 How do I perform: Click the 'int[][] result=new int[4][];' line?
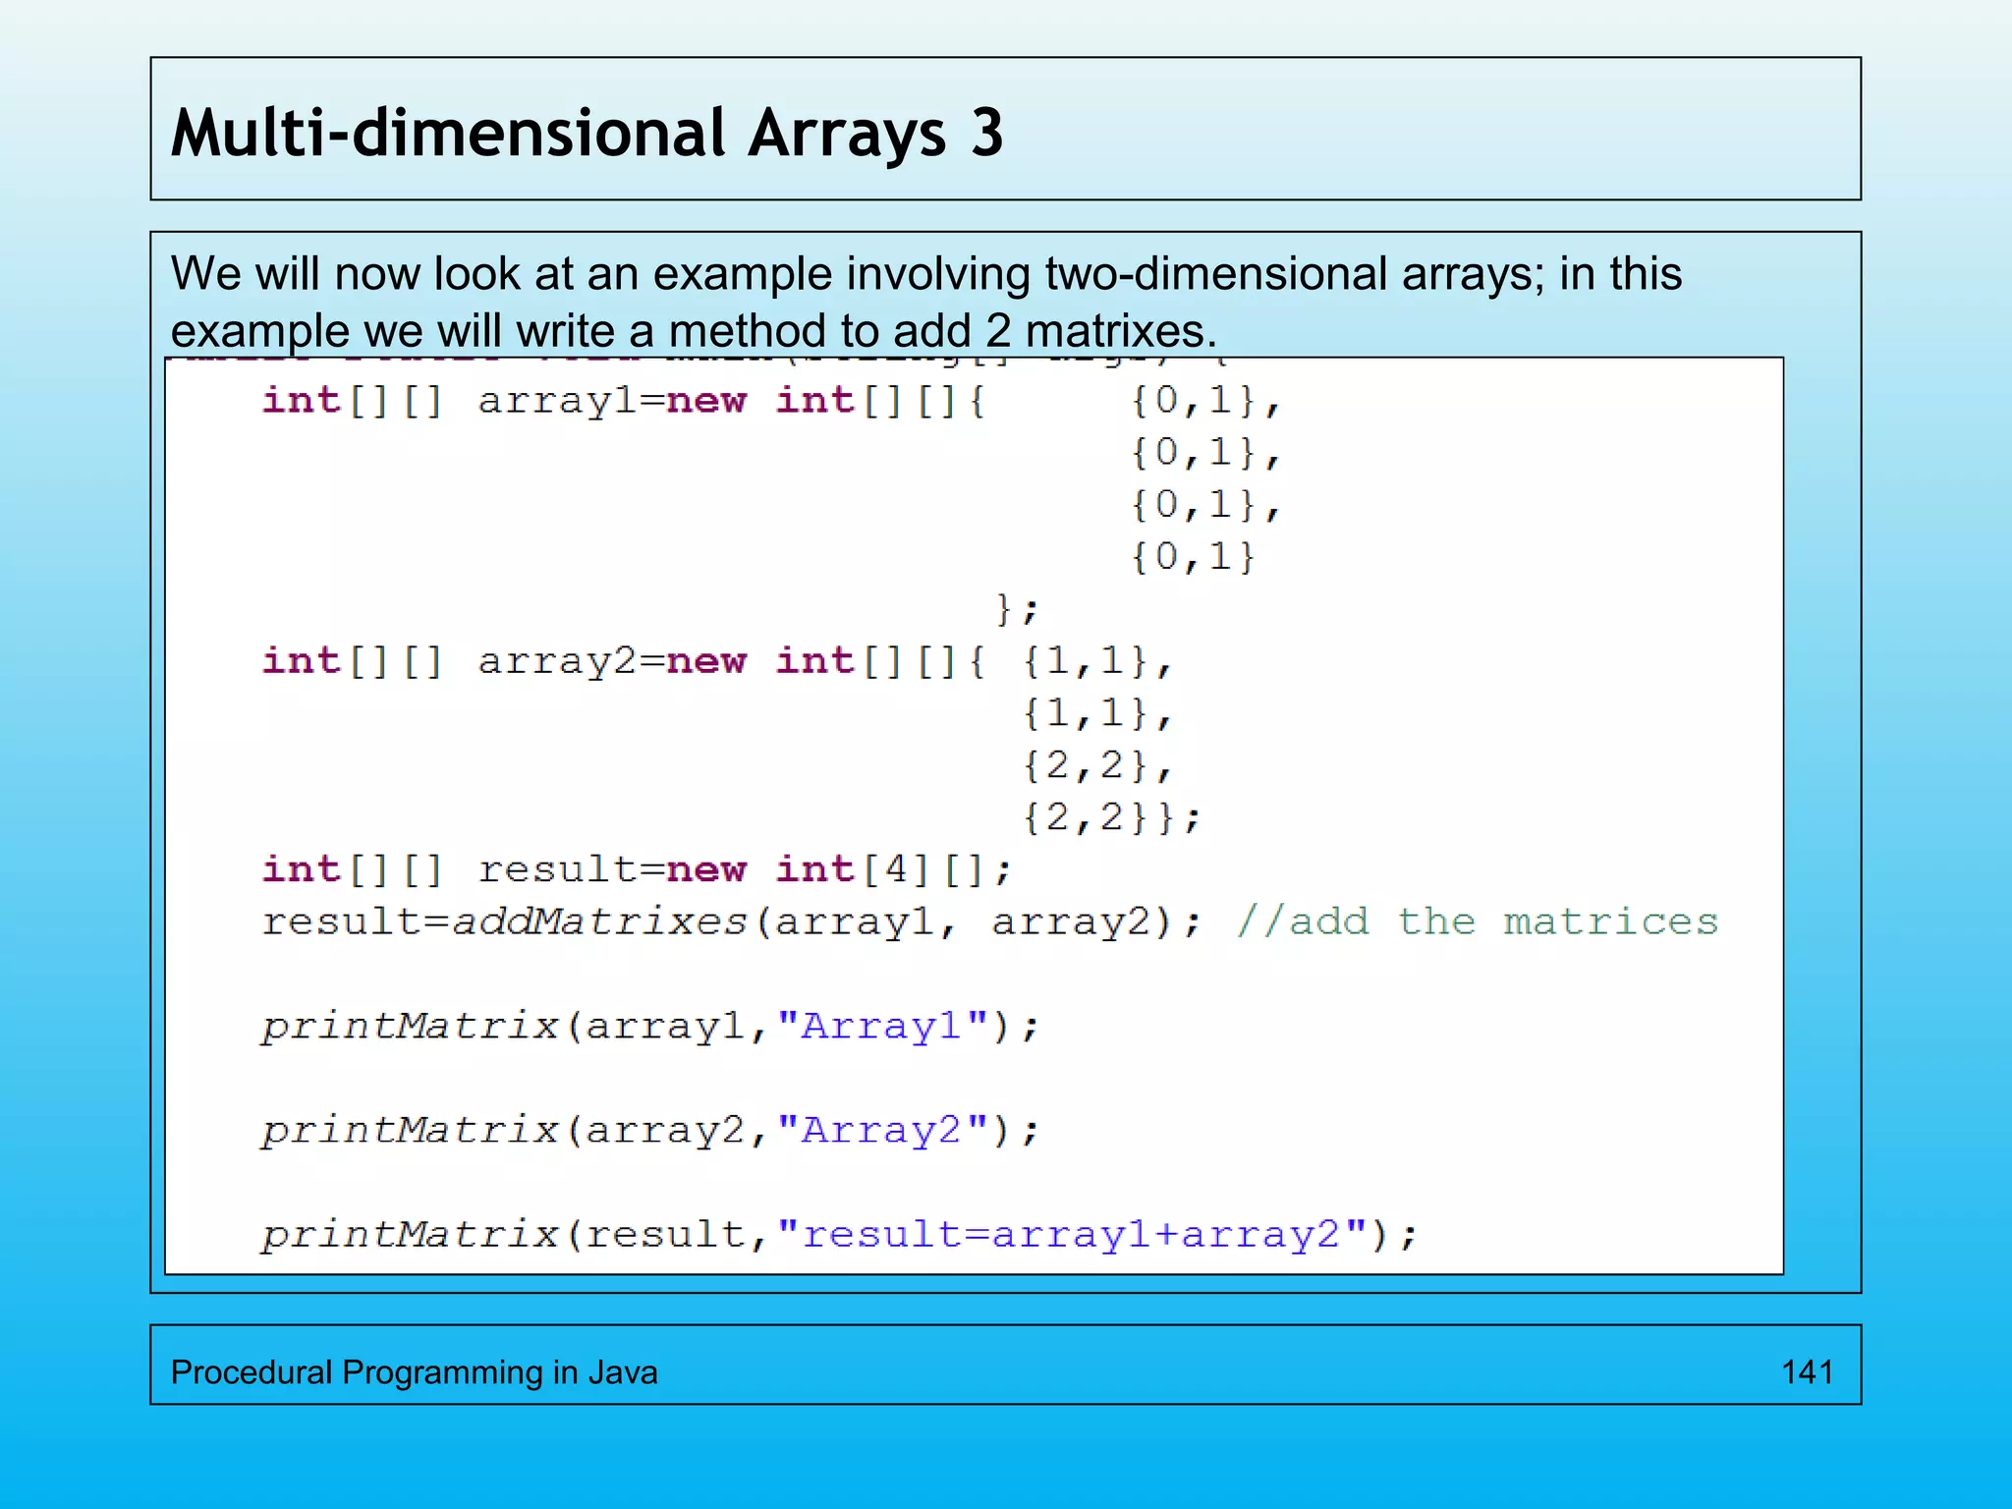click(637, 869)
